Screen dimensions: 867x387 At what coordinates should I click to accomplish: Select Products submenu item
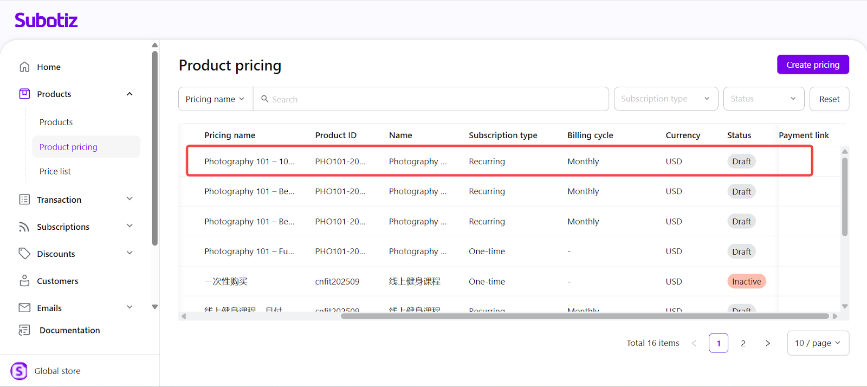(56, 122)
